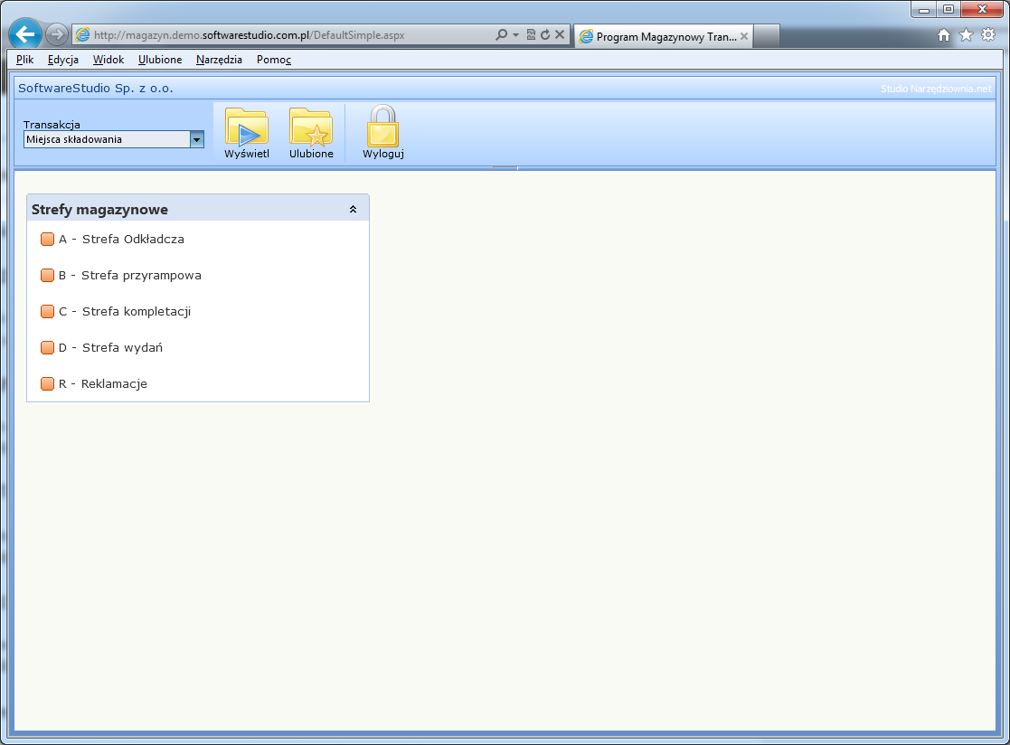Click the Wyświetl folder icon
Image resolution: width=1010 pixels, height=745 pixels.
246,127
